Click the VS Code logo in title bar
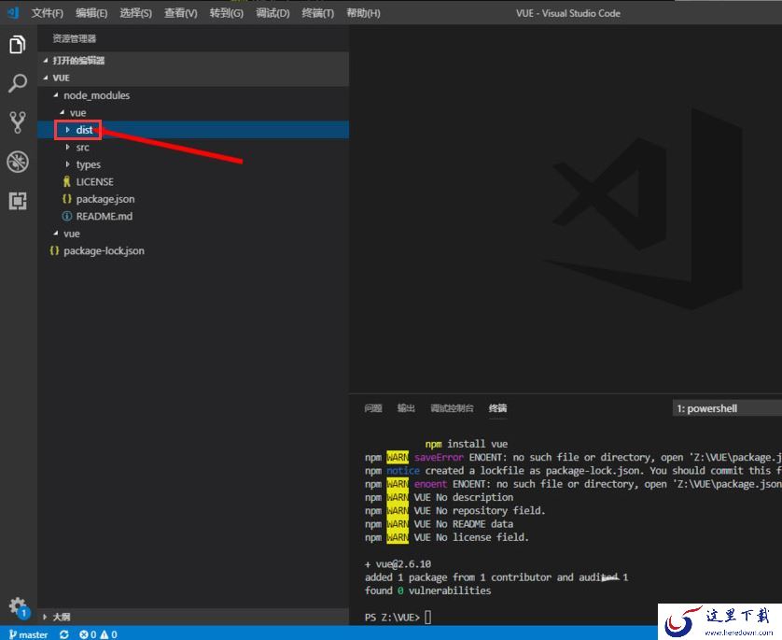Viewport: 782px width, 640px height. click(x=13, y=12)
